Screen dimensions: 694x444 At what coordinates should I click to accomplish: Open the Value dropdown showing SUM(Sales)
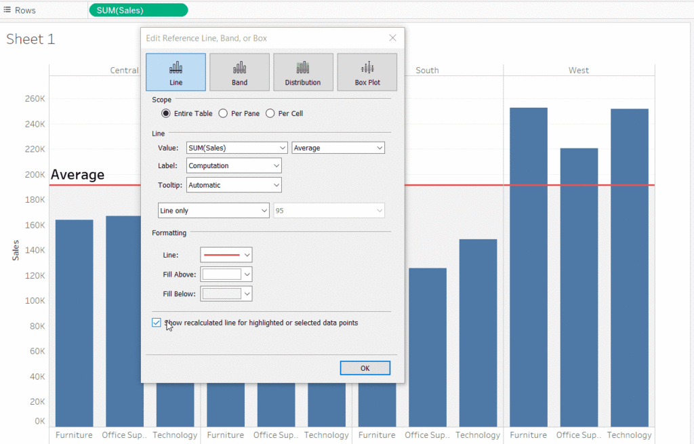tap(236, 147)
